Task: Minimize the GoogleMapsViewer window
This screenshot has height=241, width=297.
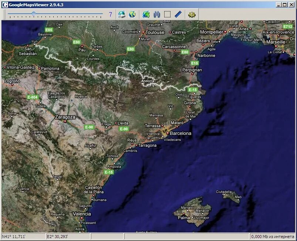Action: (278, 5)
